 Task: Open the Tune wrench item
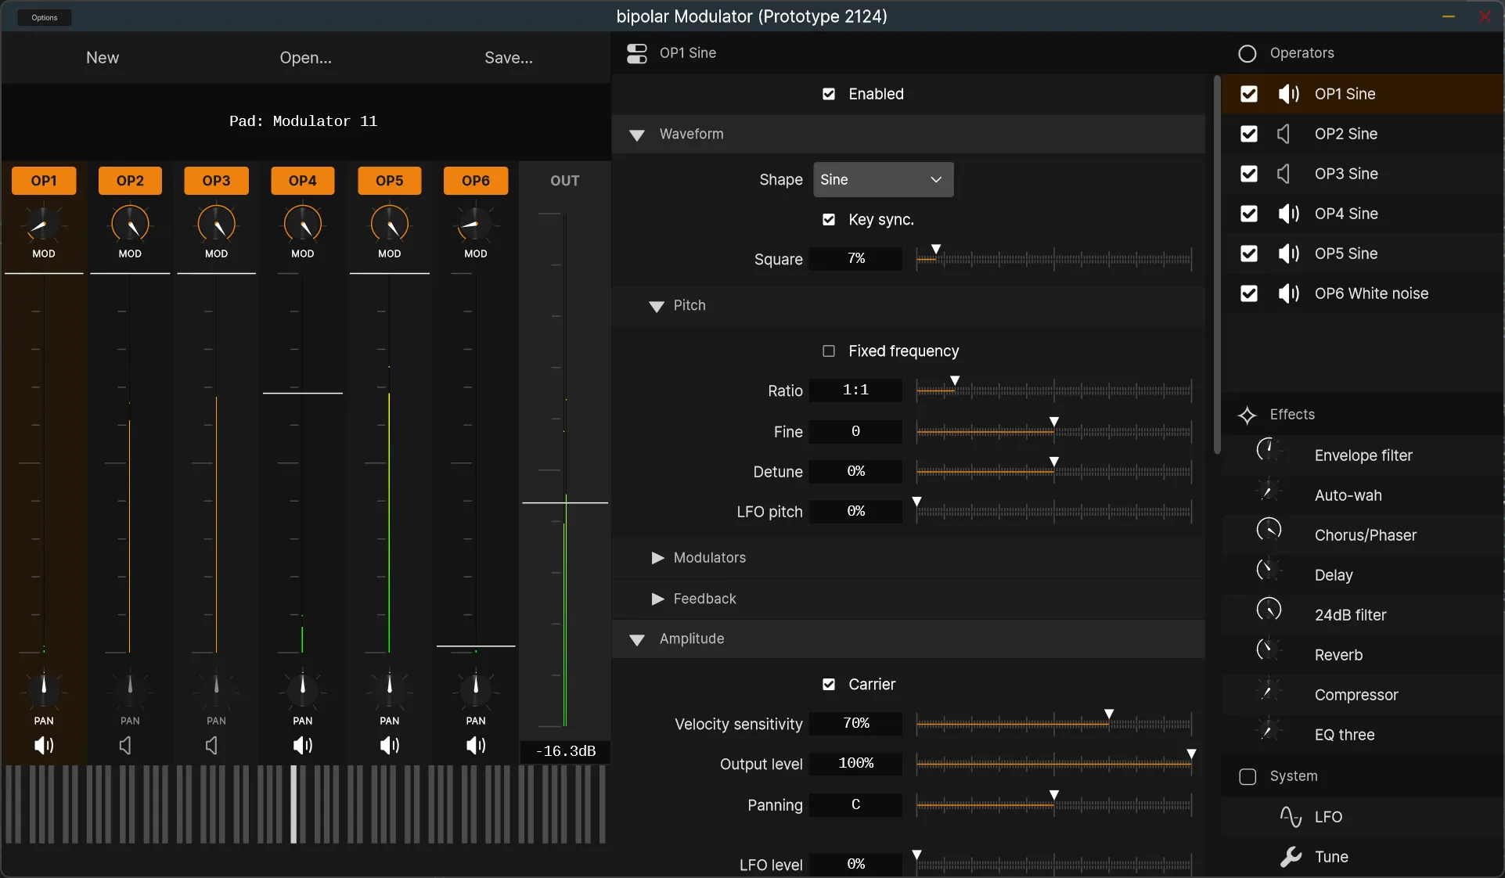[1291, 857]
